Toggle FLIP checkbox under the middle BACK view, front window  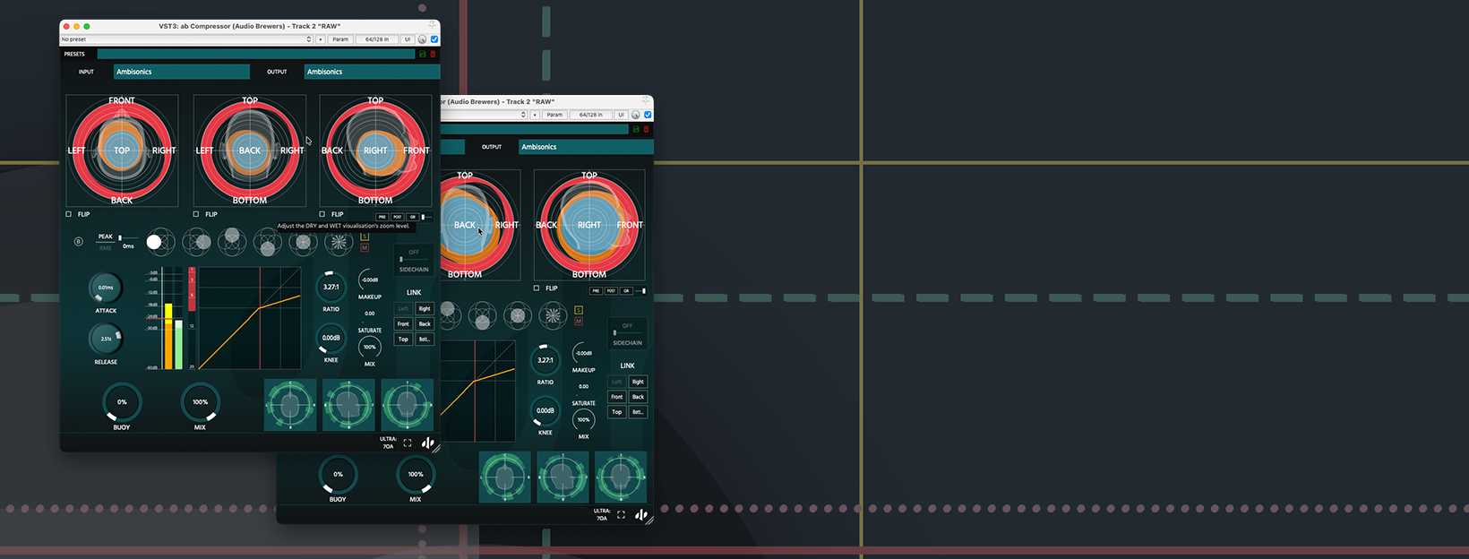pyautogui.click(x=196, y=214)
